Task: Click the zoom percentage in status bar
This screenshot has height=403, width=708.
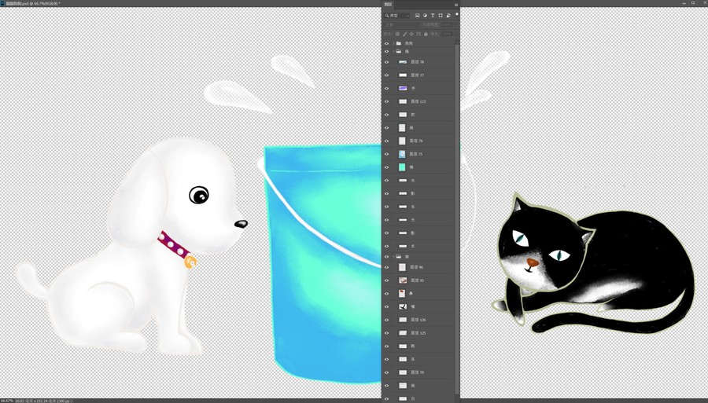Action: pos(6,401)
